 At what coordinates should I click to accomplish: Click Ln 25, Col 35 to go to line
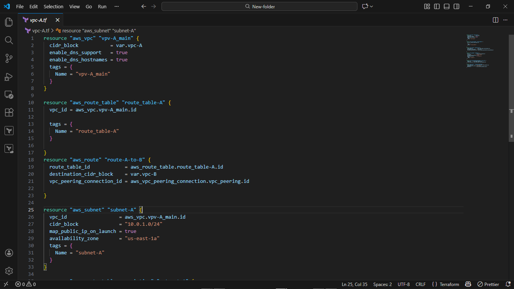point(354,284)
